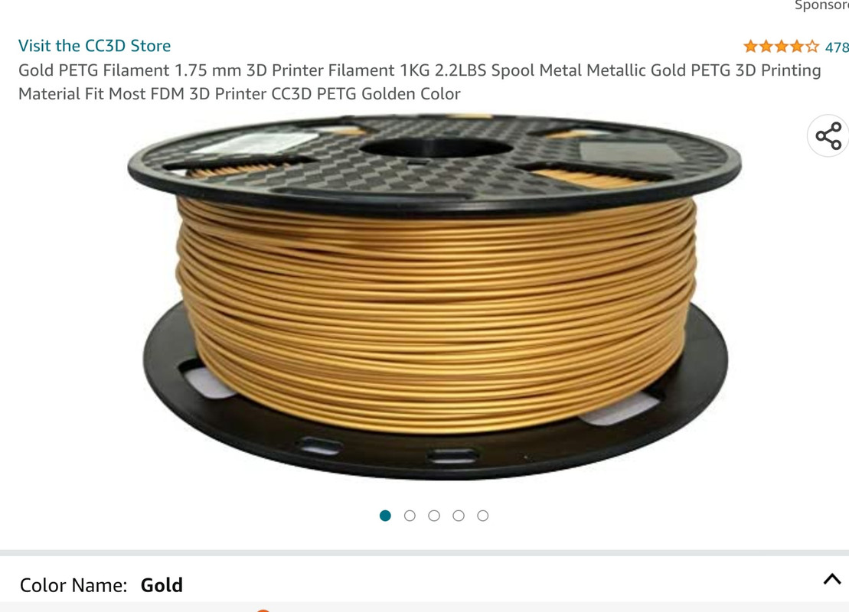Select the first filled carousel dot
The width and height of the screenshot is (849, 612).
(386, 516)
